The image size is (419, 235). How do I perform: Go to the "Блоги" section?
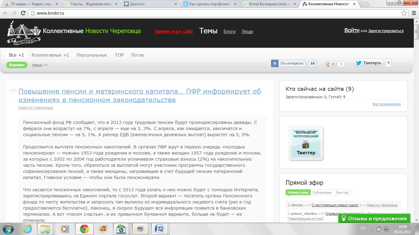[x=229, y=32]
